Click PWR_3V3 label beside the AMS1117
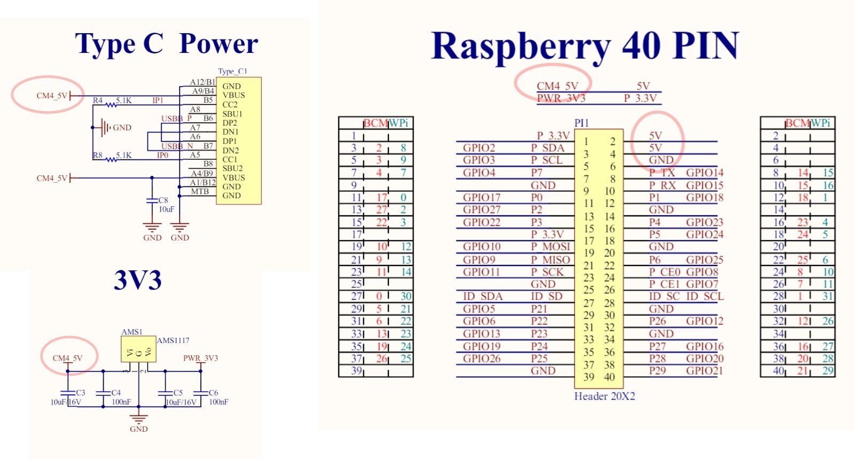This screenshot has width=855, height=459. [x=200, y=358]
